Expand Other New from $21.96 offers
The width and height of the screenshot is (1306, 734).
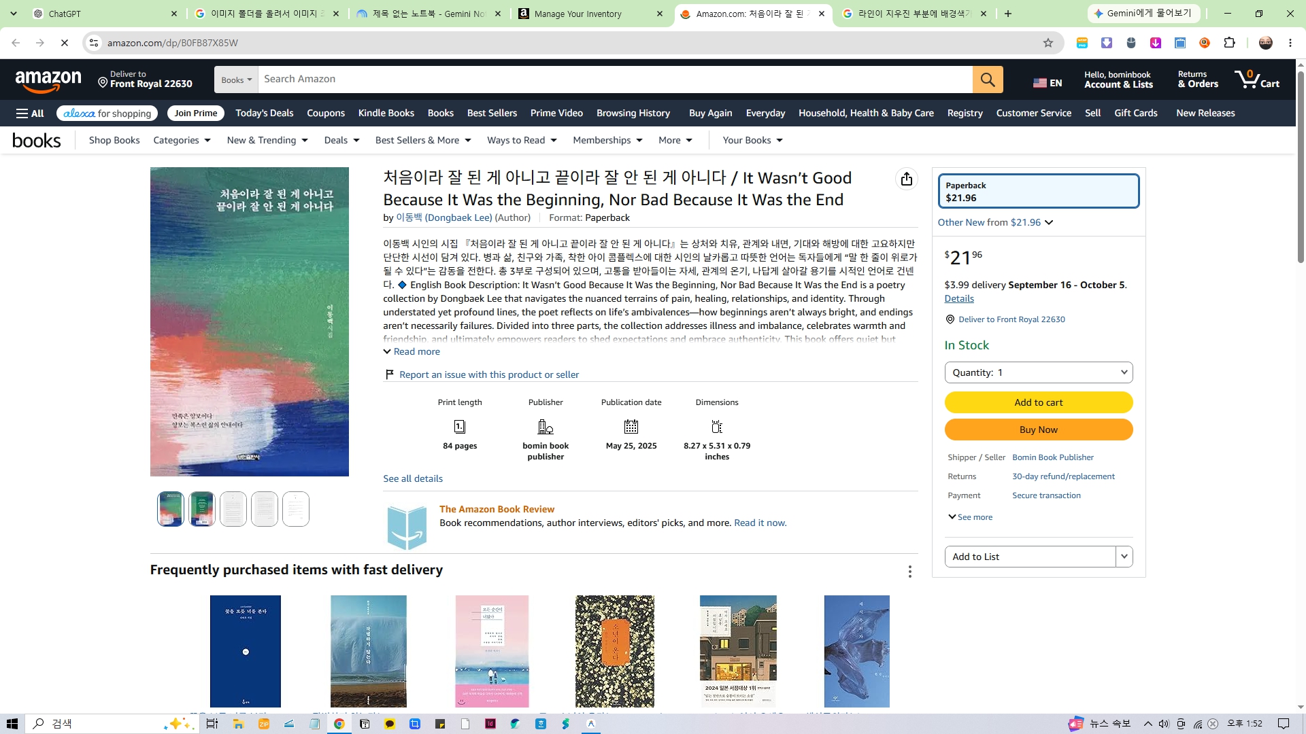click(x=995, y=222)
